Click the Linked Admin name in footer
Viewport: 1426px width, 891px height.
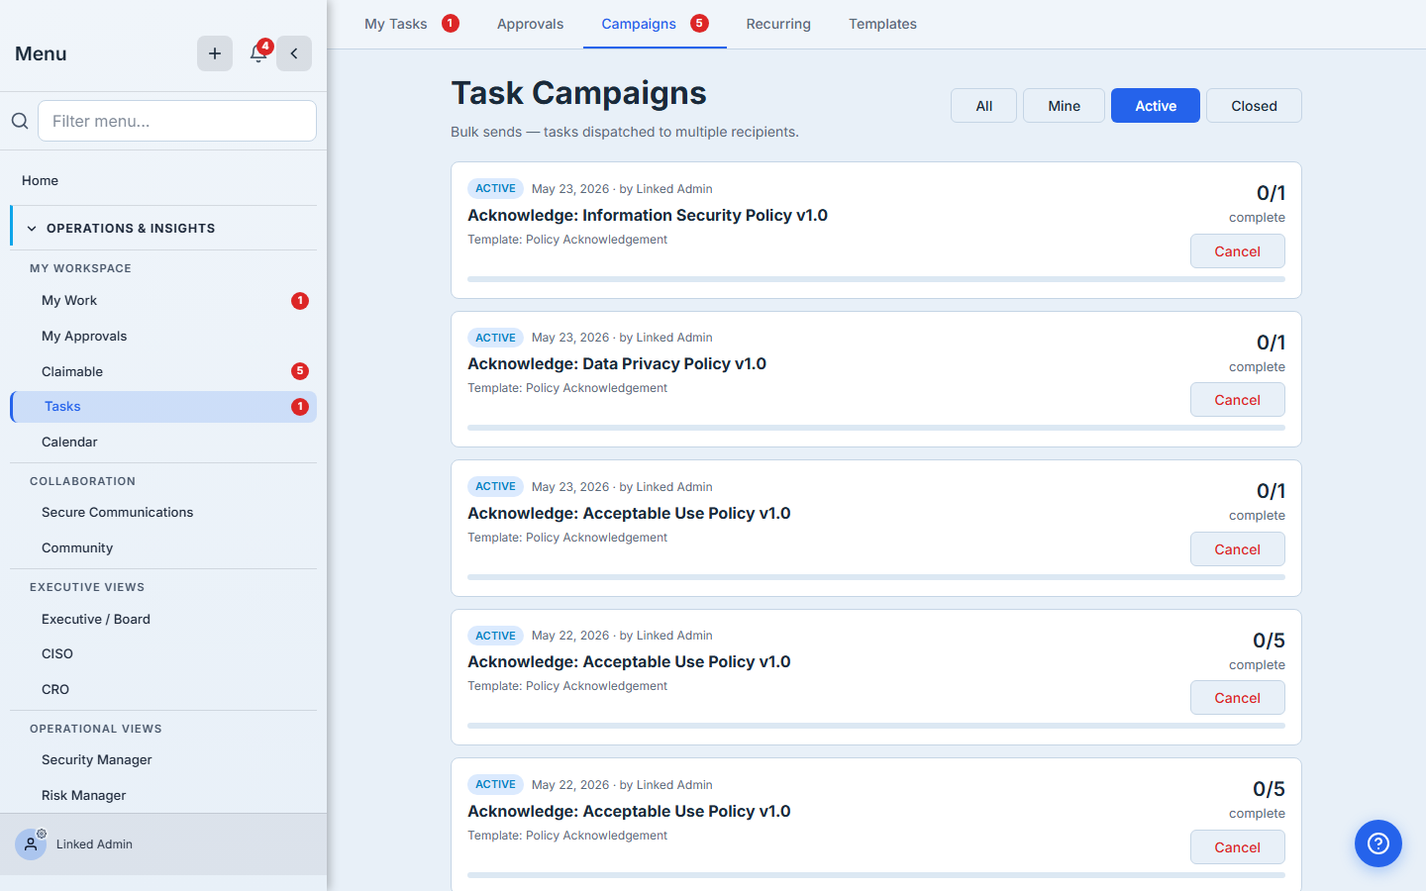click(94, 844)
